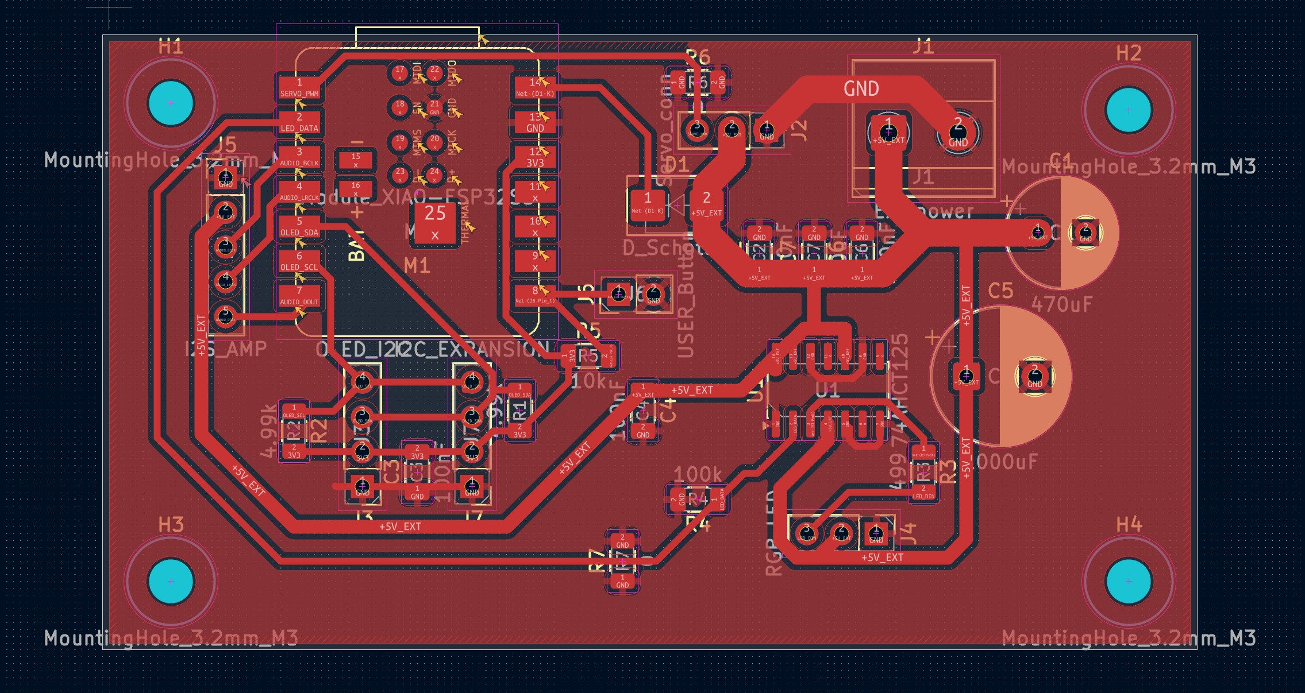
Task: Click the small pad numbered 16
Action: tap(356, 189)
